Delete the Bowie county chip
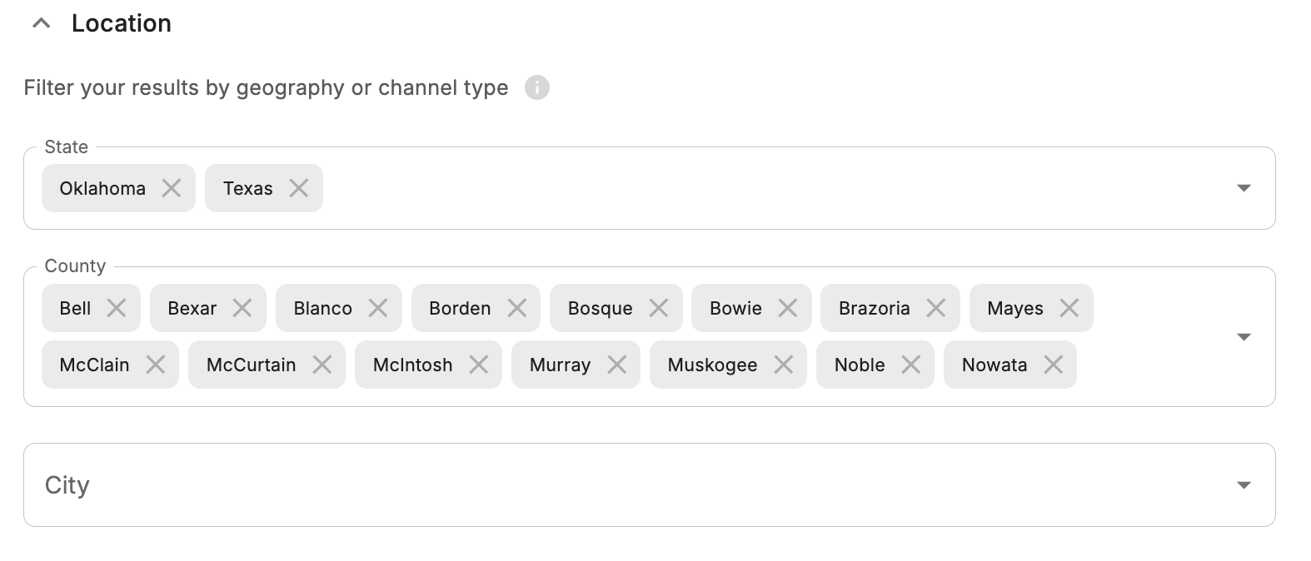This screenshot has width=1311, height=561. (788, 308)
